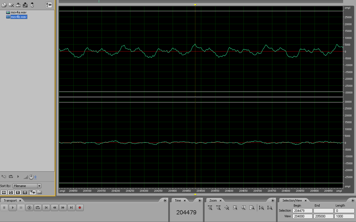Select the Time panel tab

point(178,200)
